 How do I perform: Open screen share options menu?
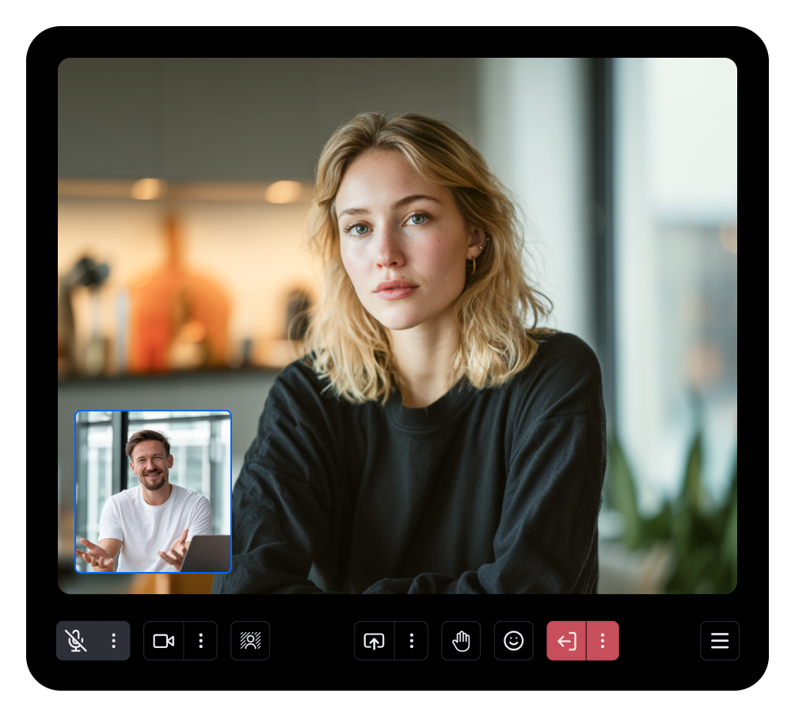click(x=411, y=641)
